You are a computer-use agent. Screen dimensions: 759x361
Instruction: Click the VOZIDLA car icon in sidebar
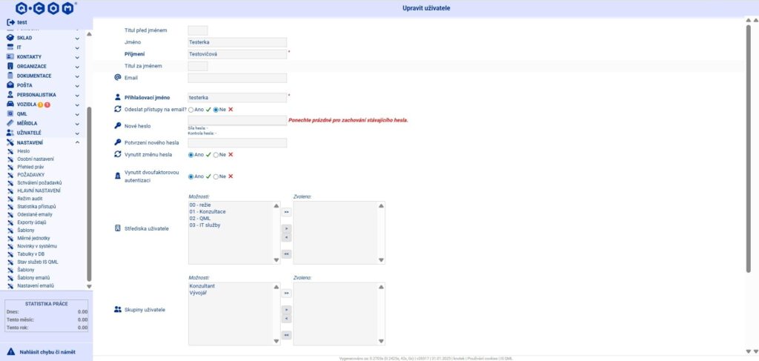click(10, 105)
